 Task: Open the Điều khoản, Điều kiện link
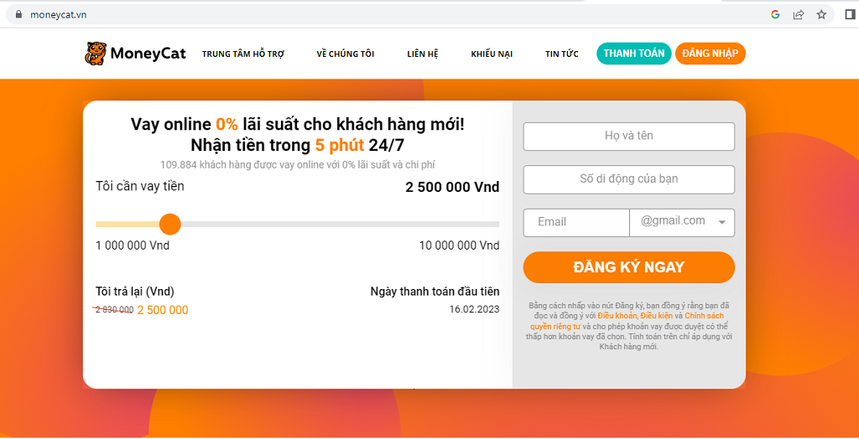pos(634,316)
